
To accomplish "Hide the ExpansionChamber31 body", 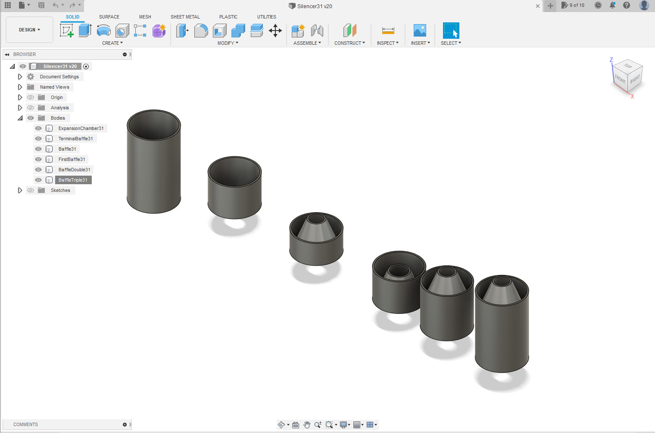I will 38,128.
